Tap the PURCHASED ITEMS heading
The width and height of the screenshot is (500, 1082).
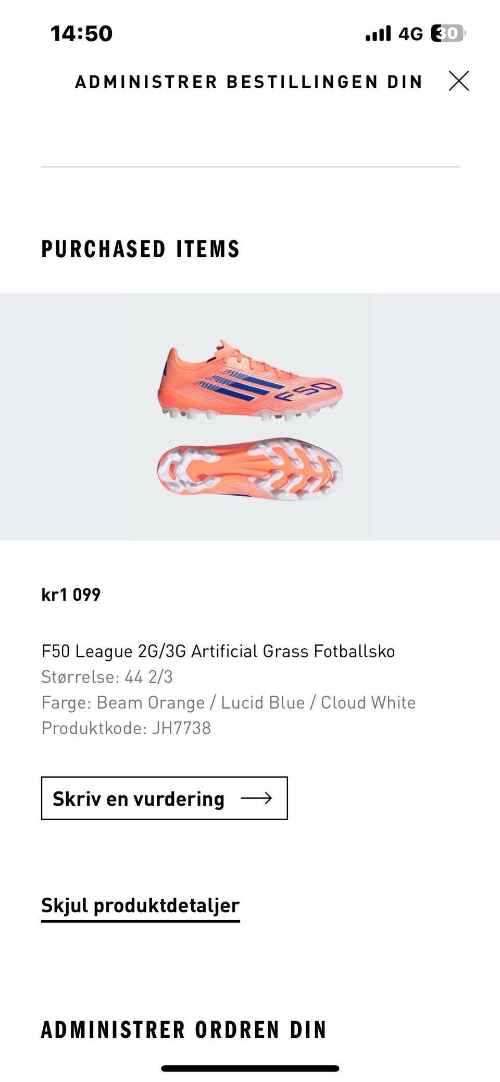tap(140, 249)
